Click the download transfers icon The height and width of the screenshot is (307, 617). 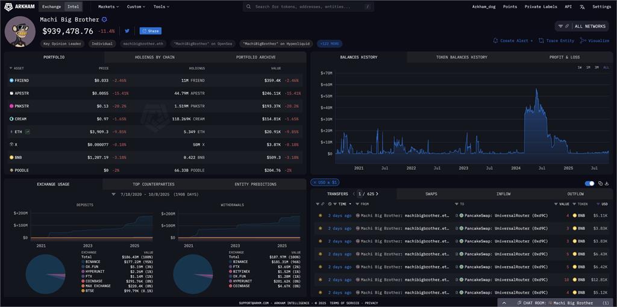[606, 183]
